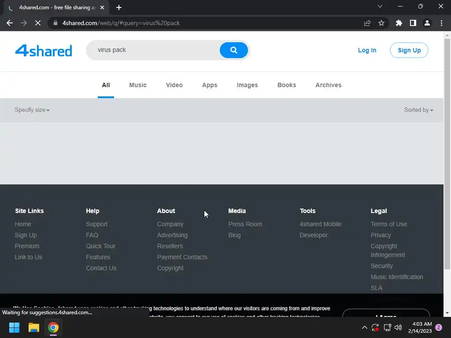Open the sync status tray icon
The image size is (451, 338).
coord(375,327)
